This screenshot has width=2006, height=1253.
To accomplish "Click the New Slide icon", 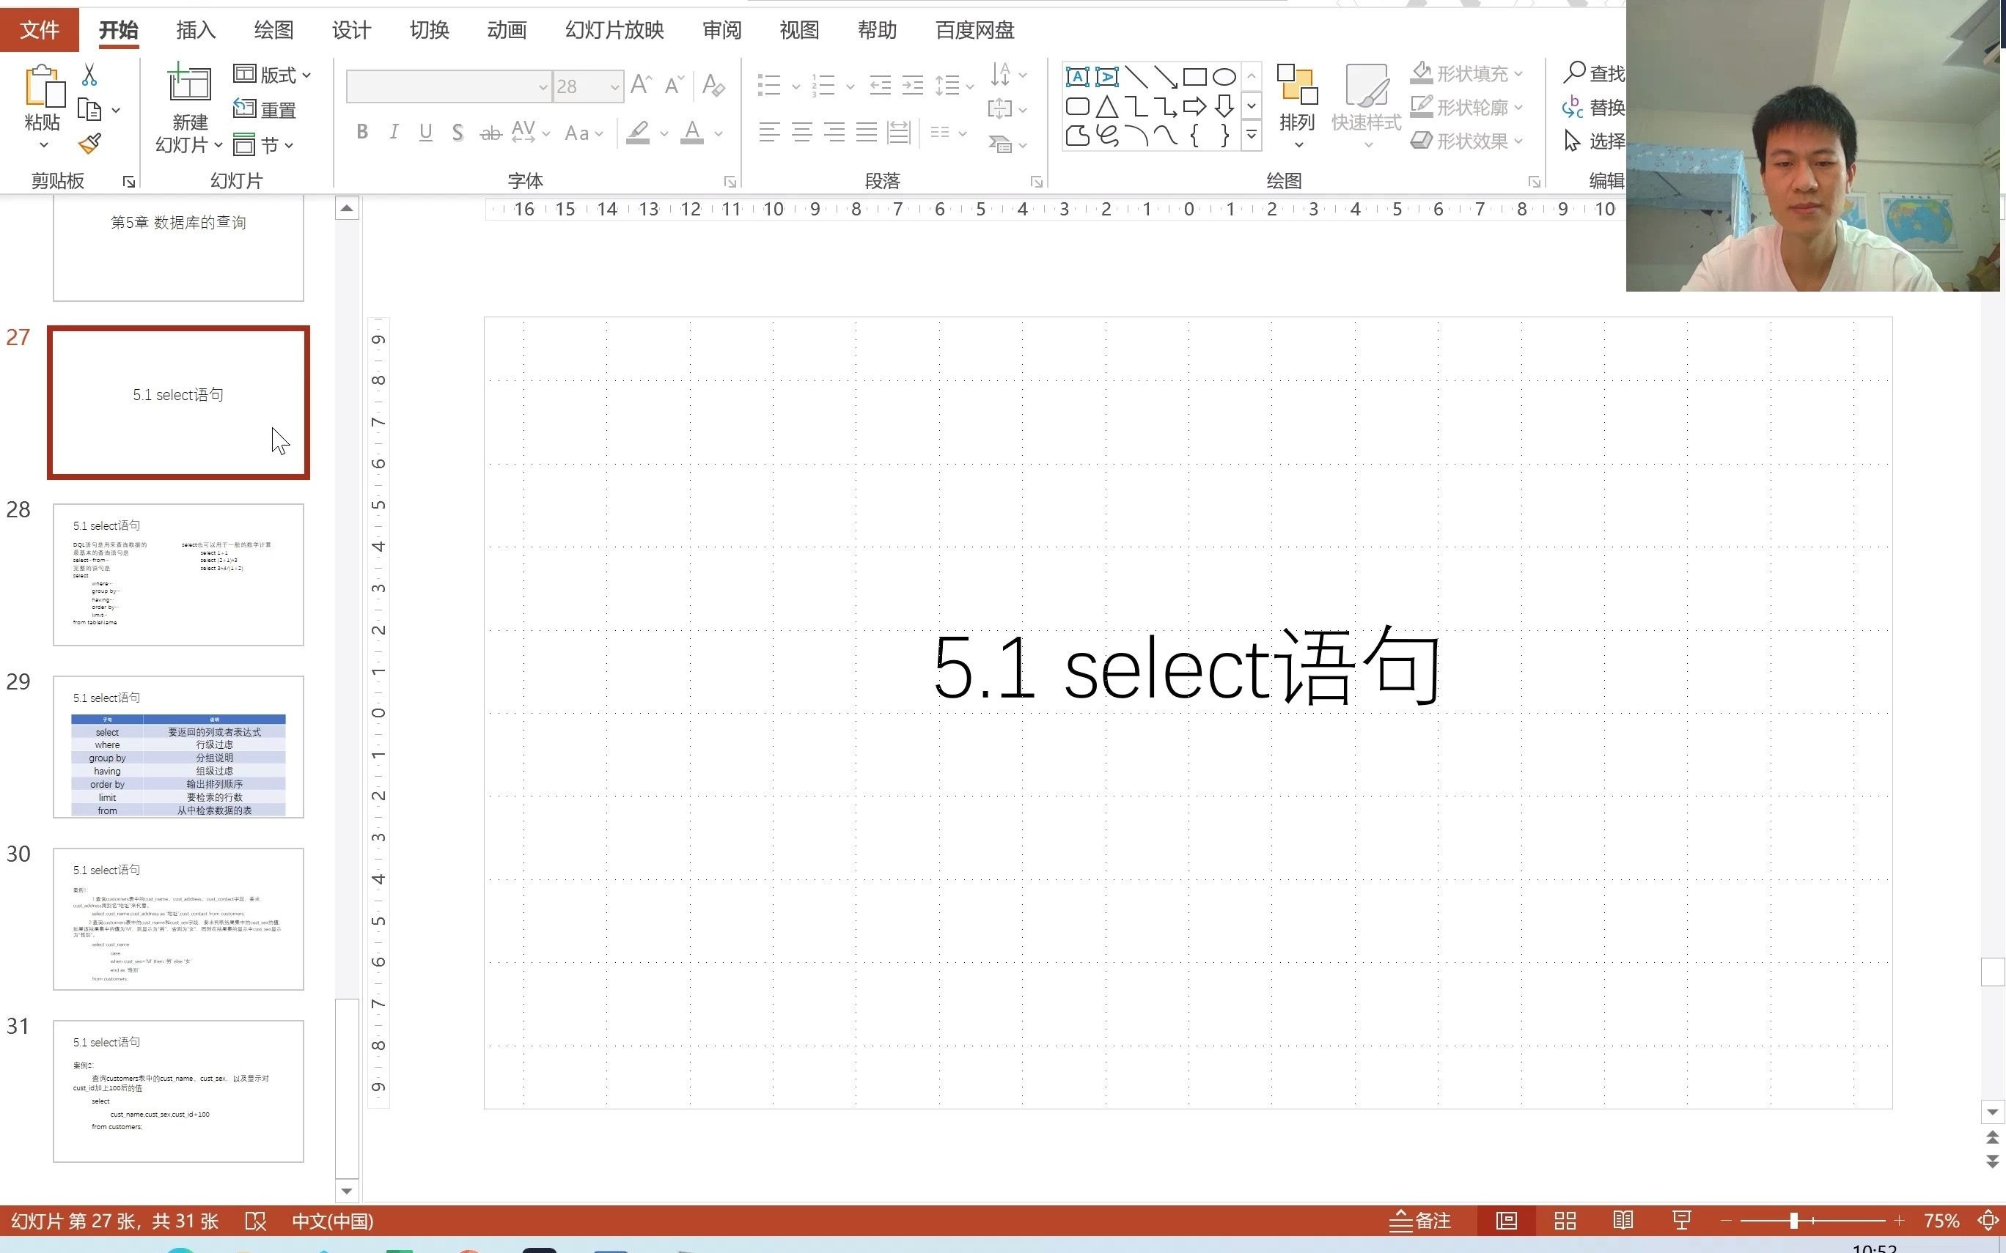I will tap(189, 84).
